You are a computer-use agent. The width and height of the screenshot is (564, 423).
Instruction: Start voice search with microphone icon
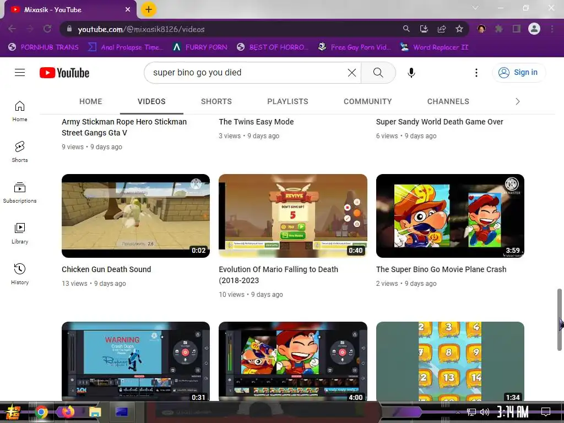pos(411,73)
